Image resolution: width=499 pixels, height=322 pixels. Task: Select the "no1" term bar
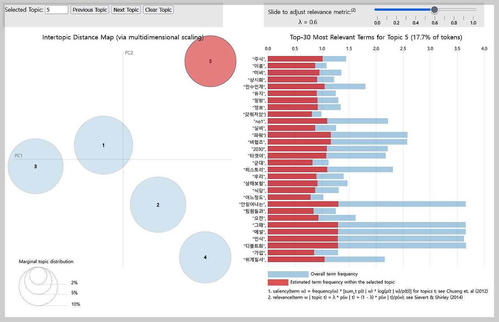(x=328, y=121)
